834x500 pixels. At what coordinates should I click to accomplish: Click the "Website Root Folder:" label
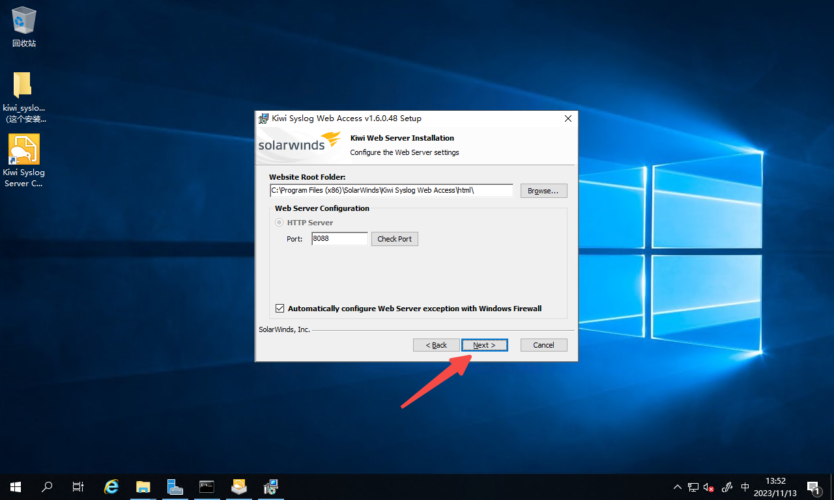pos(308,177)
